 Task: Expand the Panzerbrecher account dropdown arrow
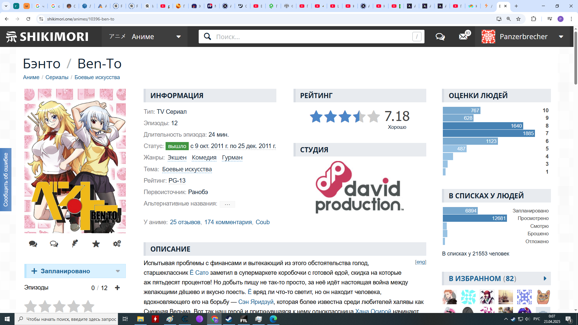(x=561, y=37)
